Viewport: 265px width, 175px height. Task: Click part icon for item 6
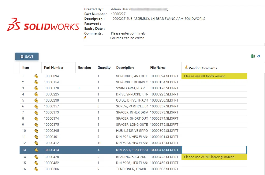[x=36, y=106]
